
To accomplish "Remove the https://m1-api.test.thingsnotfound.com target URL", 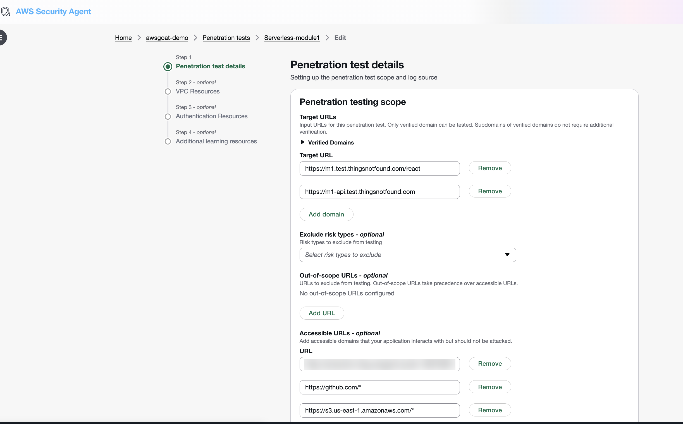I will [x=489, y=191].
